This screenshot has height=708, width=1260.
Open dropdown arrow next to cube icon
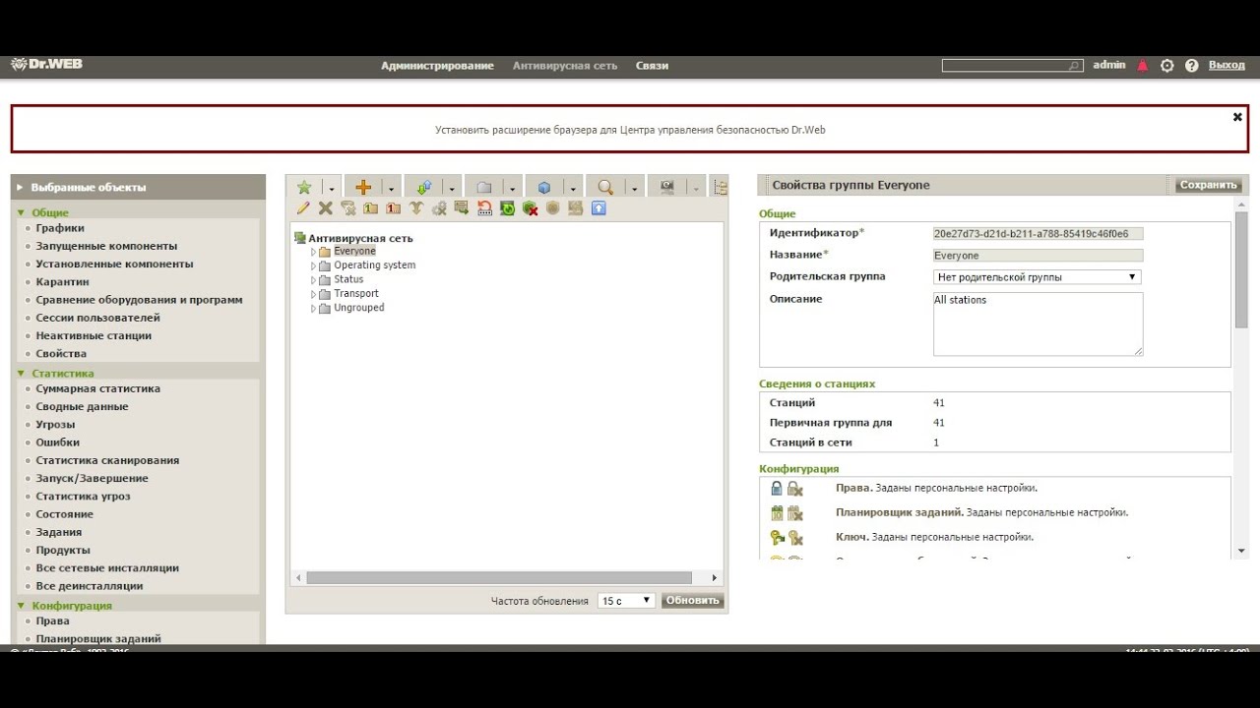[x=573, y=189]
